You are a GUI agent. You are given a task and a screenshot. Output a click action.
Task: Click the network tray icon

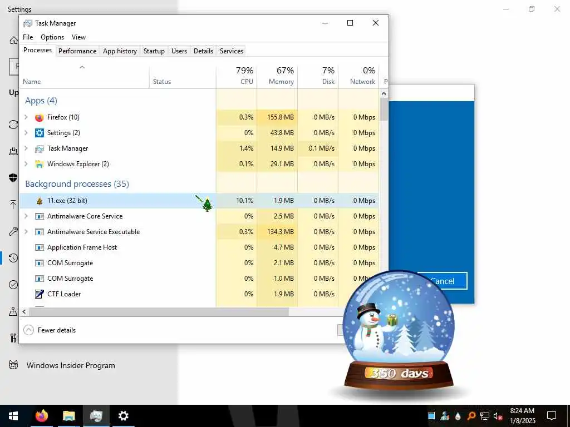[x=485, y=416]
